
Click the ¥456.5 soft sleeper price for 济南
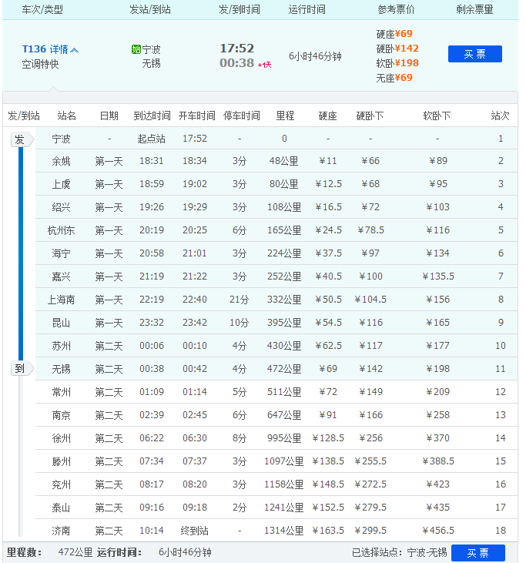click(x=438, y=531)
